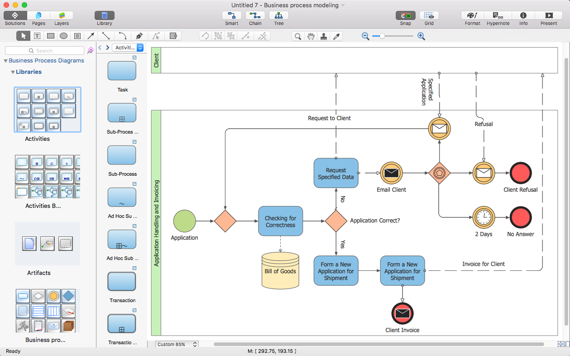Select the Text box tool
The height and width of the screenshot is (356, 570).
(77, 36)
